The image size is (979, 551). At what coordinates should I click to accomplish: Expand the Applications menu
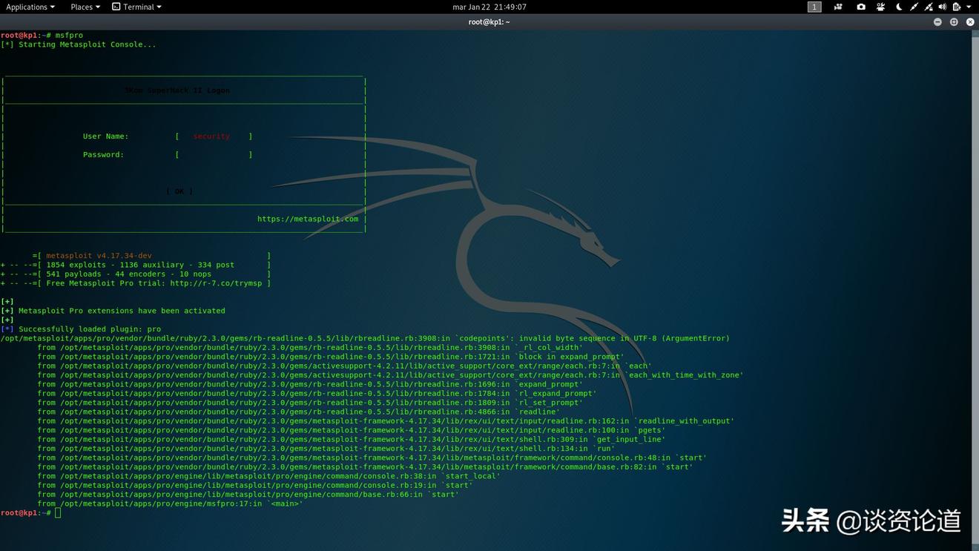click(30, 7)
